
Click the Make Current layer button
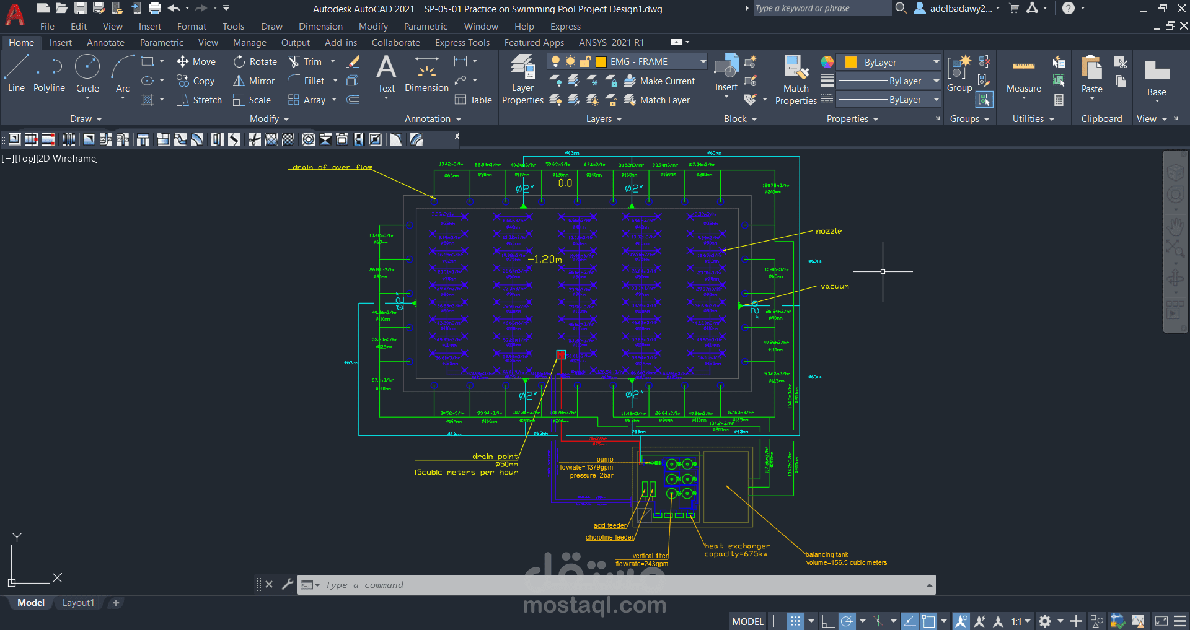[x=659, y=81]
